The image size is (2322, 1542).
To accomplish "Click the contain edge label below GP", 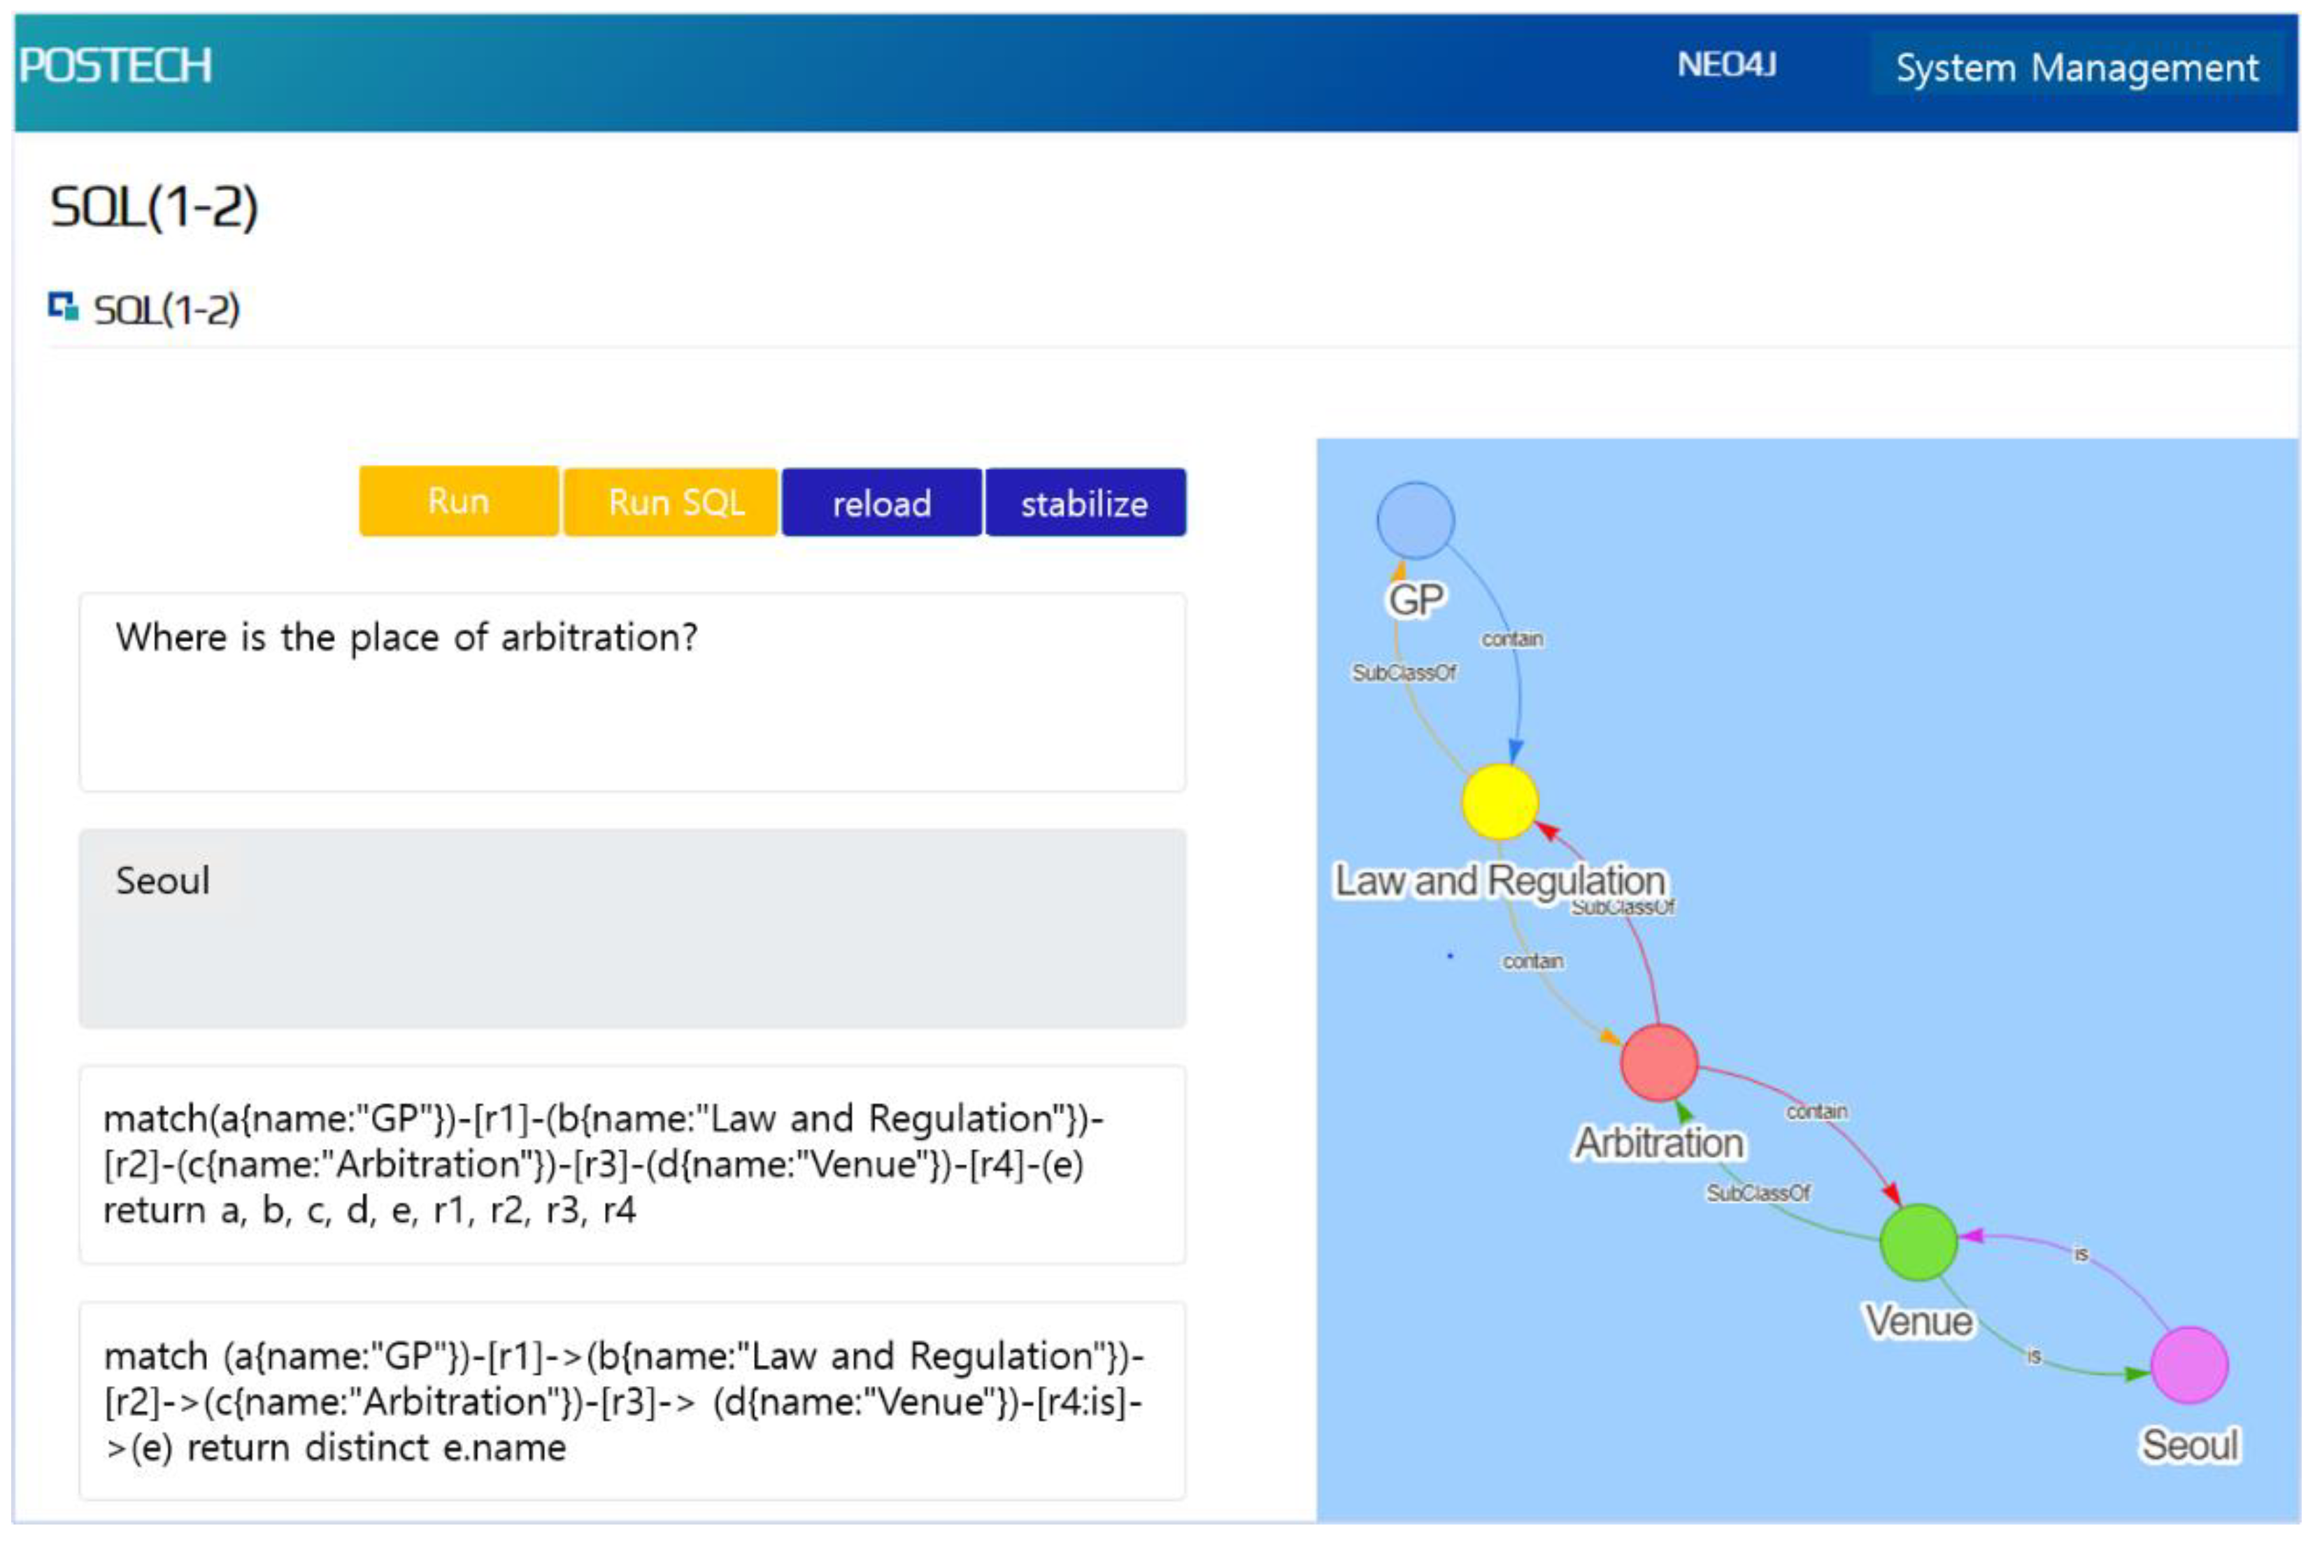I will coord(1513,639).
